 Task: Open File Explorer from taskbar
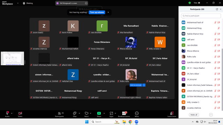coord(124,122)
